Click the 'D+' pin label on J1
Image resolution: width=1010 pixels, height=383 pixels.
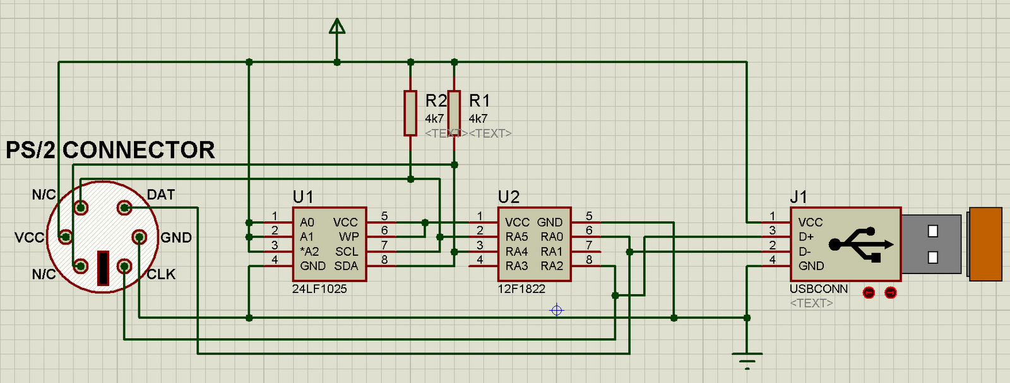806,237
